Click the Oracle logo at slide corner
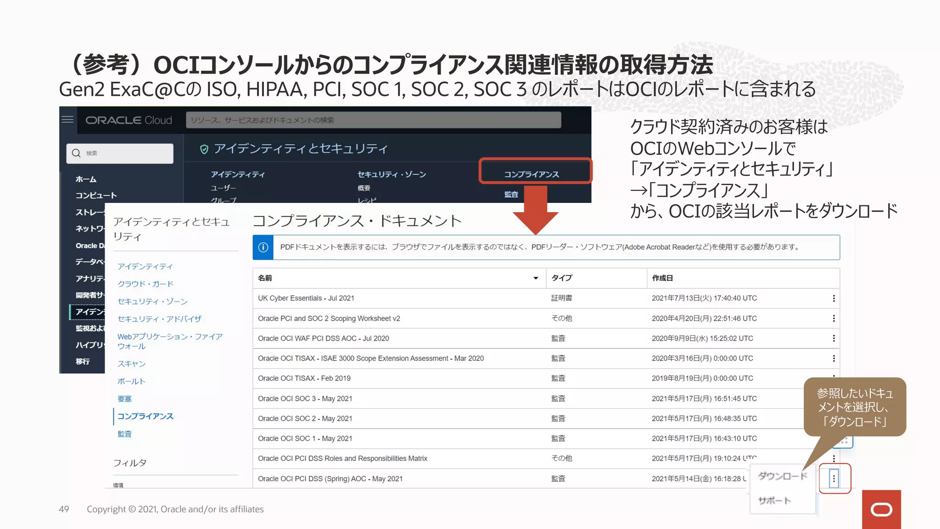This screenshot has height=529, width=940. pos(881,509)
